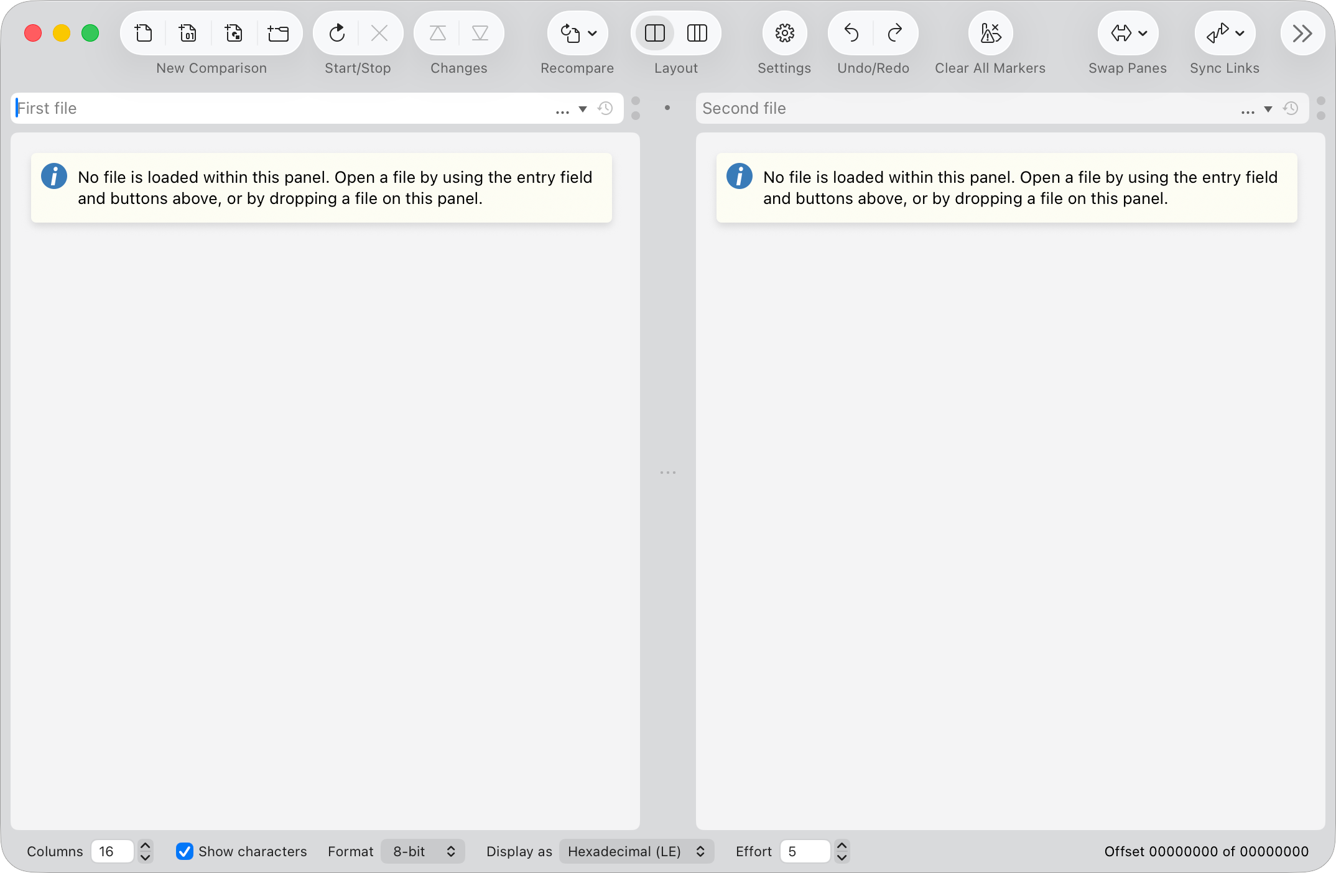This screenshot has width=1336, height=873.
Task: Click the Settings label
Action: 784,68
